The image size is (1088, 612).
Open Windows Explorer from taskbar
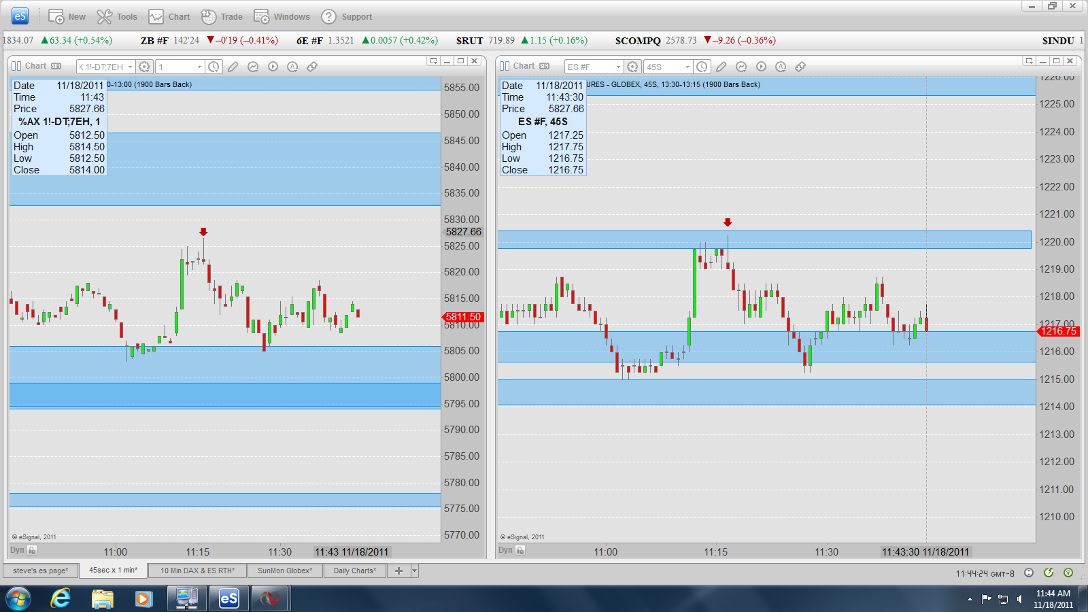coord(103,598)
